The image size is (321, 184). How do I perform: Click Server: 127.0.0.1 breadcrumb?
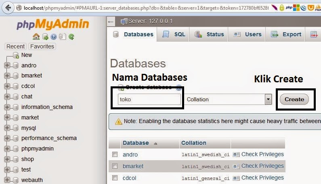coord(150,21)
